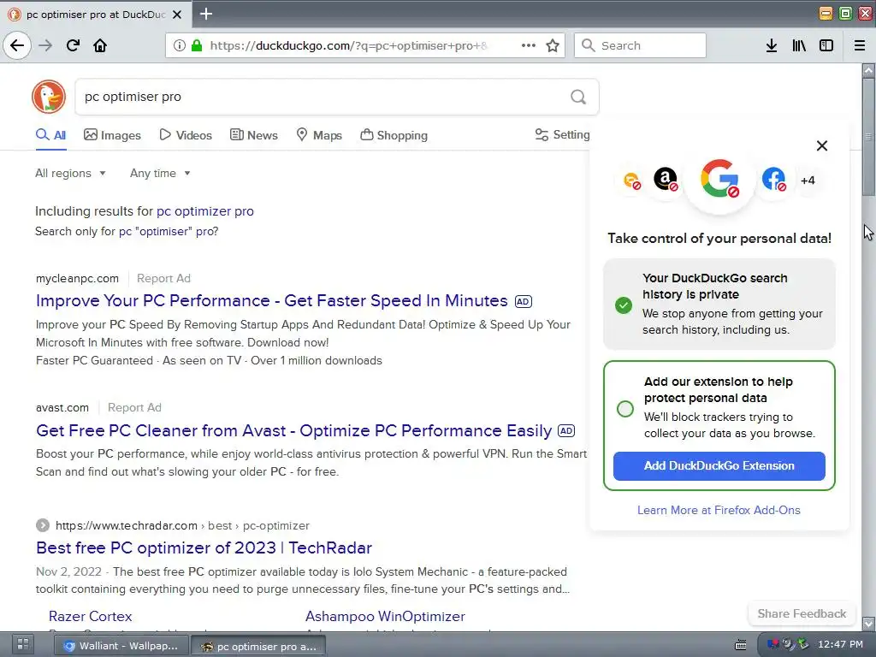Open a new browser tab
The width and height of the screenshot is (876, 657).
[206, 14]
